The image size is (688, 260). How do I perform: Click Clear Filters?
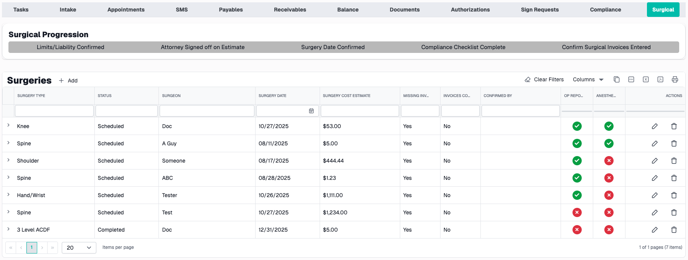pos(544,79)
